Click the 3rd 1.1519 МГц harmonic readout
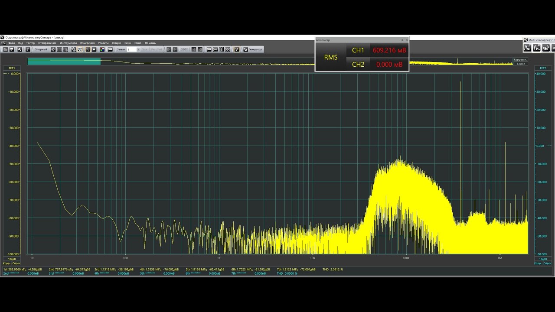 [x=114, y=270]
